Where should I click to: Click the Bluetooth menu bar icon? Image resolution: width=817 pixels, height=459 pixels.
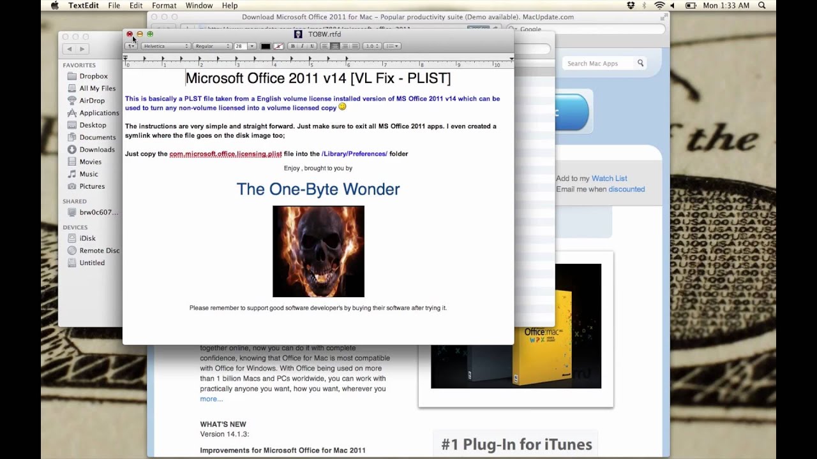pyautogui.click(x=645, y=6)
